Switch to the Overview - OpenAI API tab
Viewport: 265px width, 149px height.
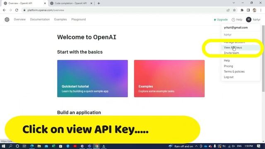(25, 3)
